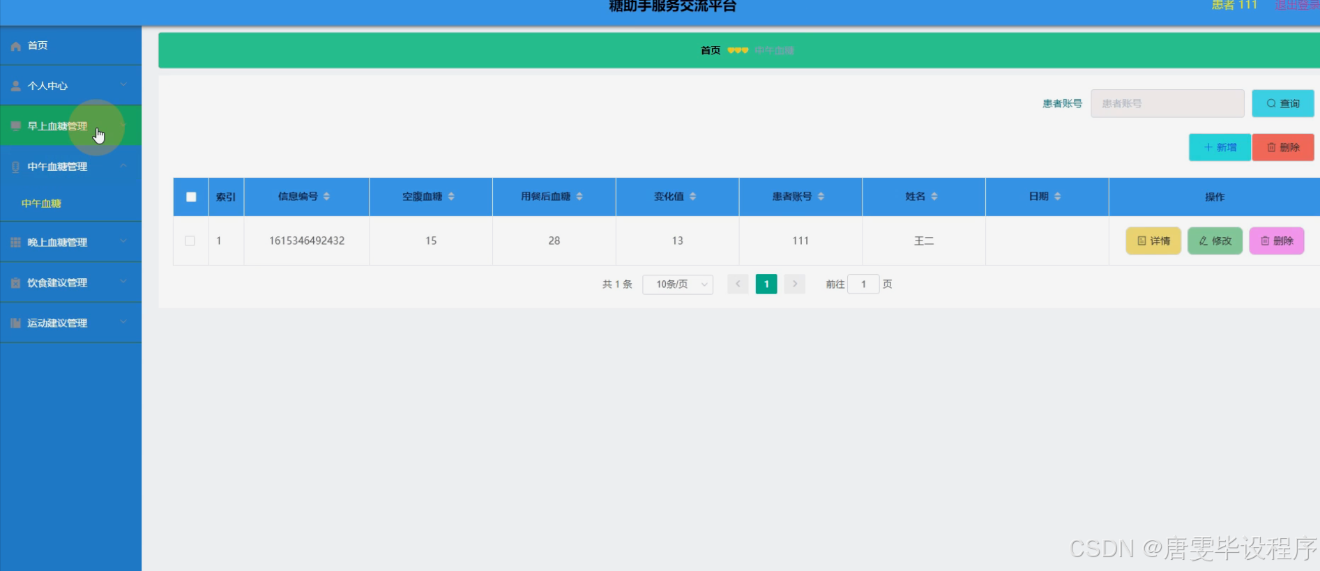Click the trash icon in the pink 删除 button

click(x=1265, y=241)
